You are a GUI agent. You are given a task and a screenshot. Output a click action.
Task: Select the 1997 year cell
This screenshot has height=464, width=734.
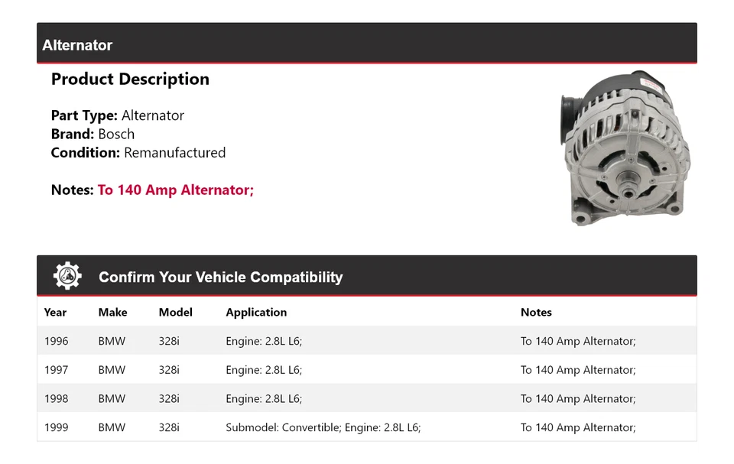click(56, 370)
